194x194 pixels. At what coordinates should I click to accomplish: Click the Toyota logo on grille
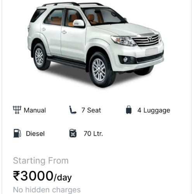pos(150,39)
